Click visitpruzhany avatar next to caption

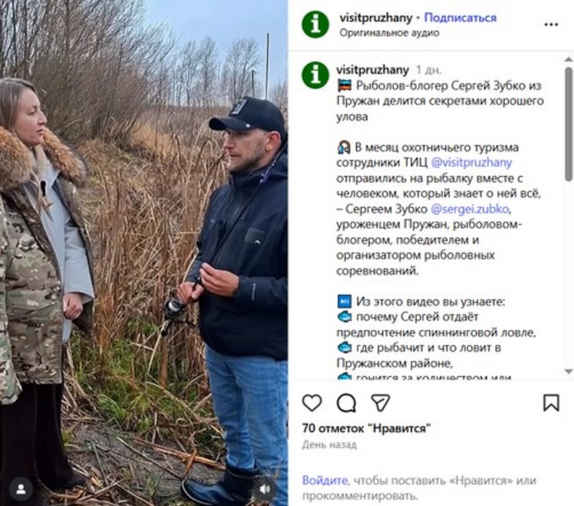click(316, 75)
